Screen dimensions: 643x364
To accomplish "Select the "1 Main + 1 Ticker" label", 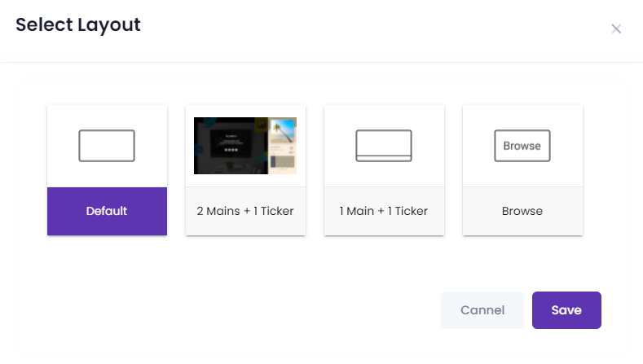I will point(384,211).
